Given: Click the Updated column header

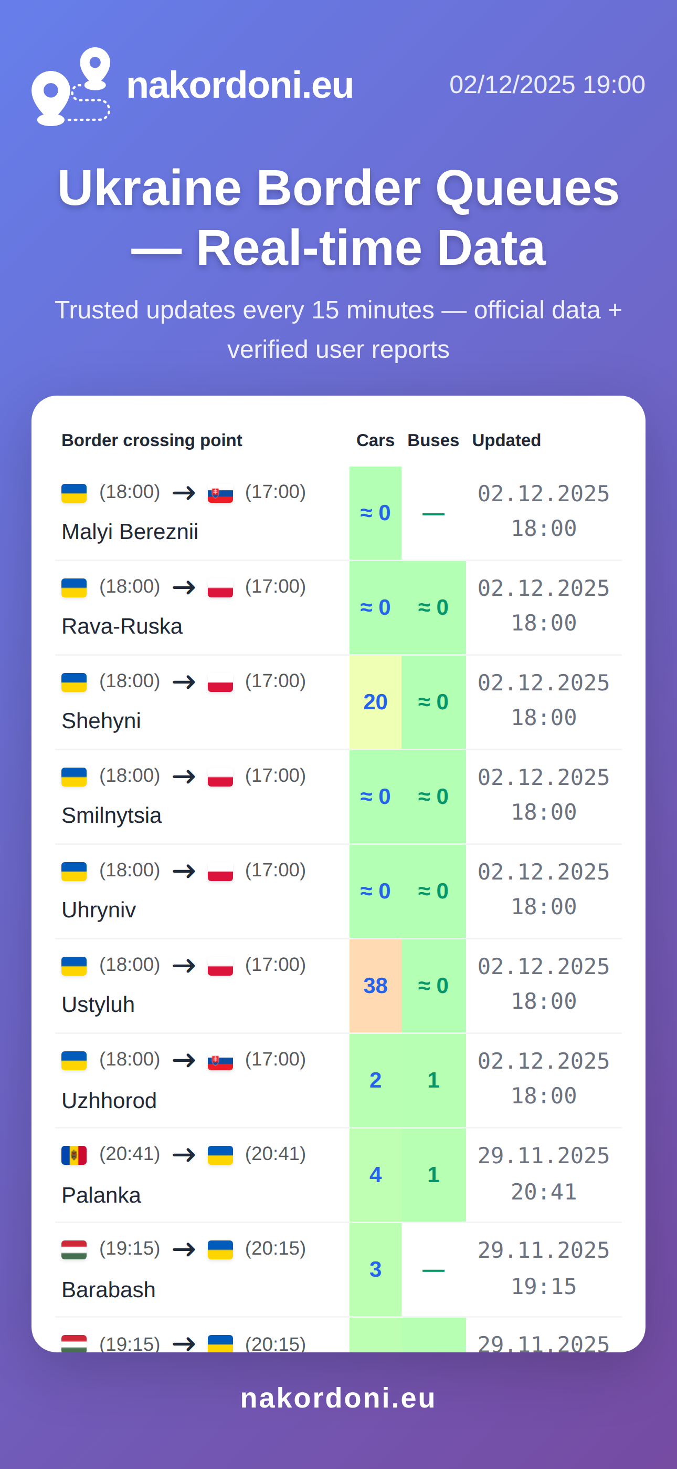Looking at the screenshot, I should coord(506,440).
